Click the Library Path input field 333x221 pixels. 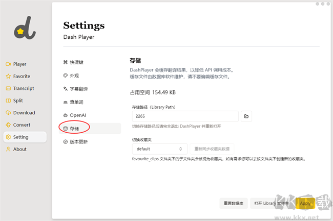[185, 116]
